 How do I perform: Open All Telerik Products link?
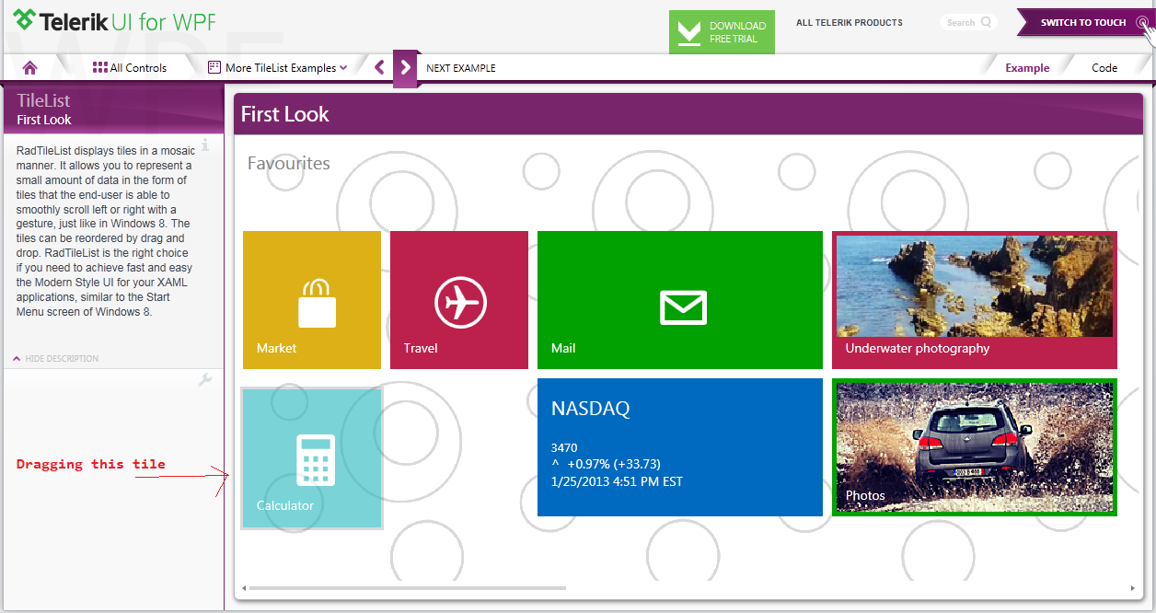pyautogui.click(x=850, y=23)
